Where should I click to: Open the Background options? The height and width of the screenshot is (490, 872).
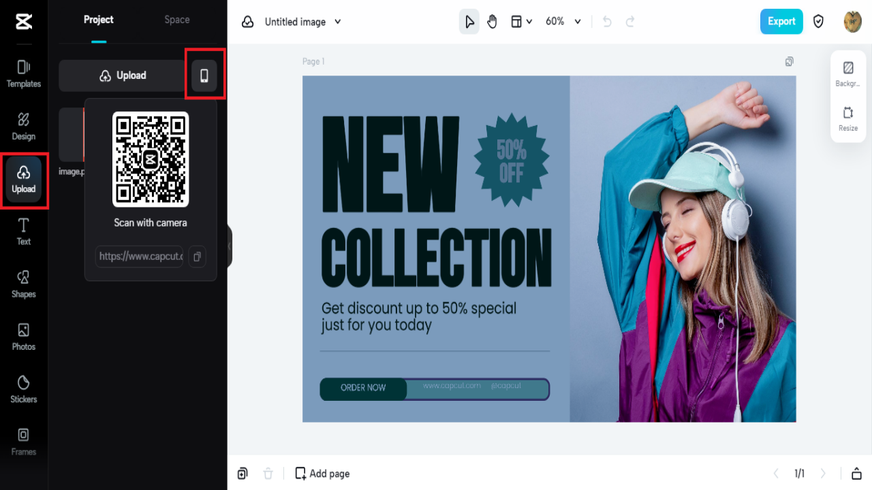tap(848, 73)
